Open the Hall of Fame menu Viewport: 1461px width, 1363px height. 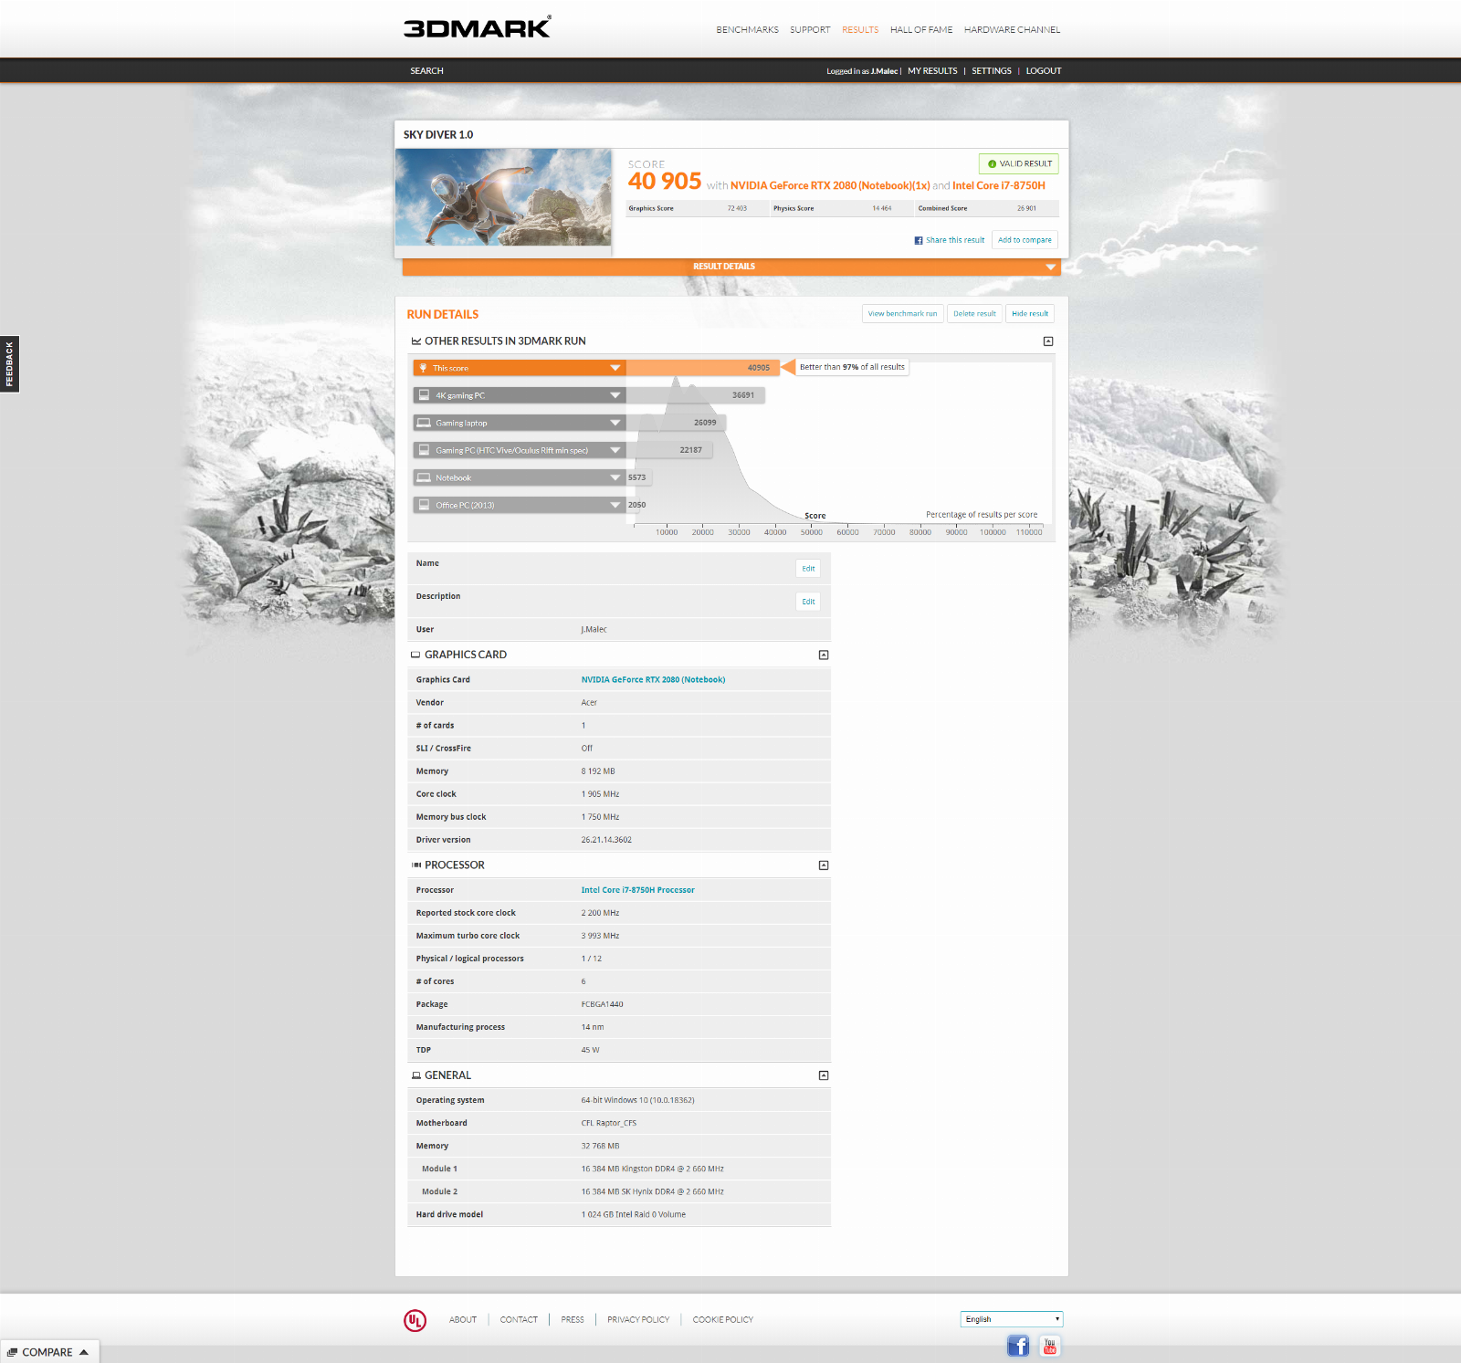tap(920, 30)
